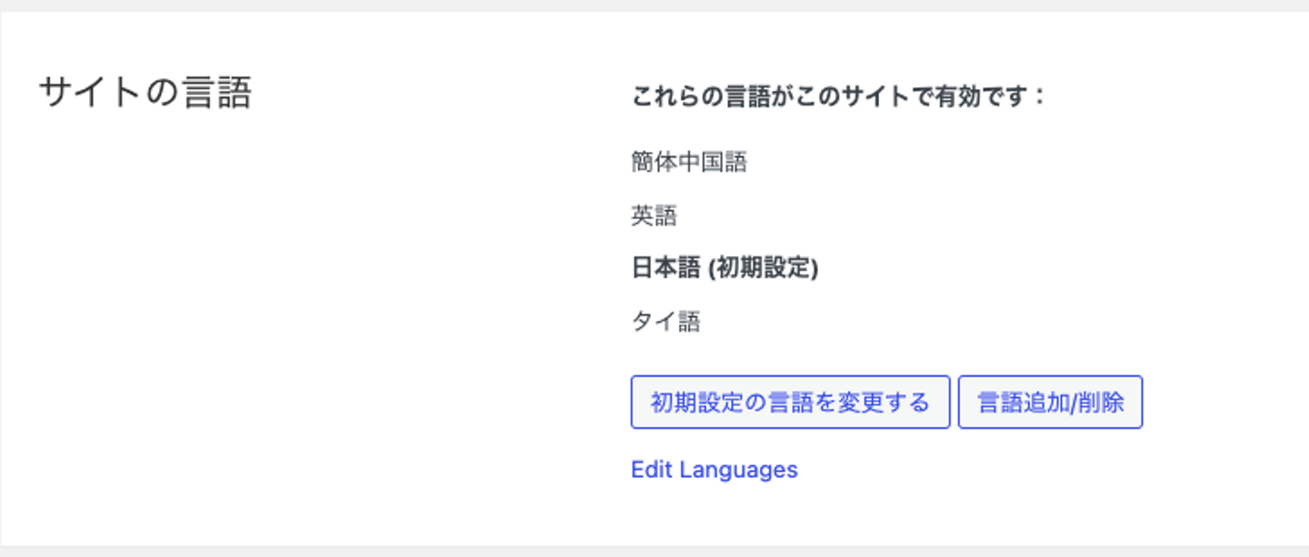Follow the Edit Languages link
Image resolution: width=1309 pixels, height=557 pixels.
714,470
